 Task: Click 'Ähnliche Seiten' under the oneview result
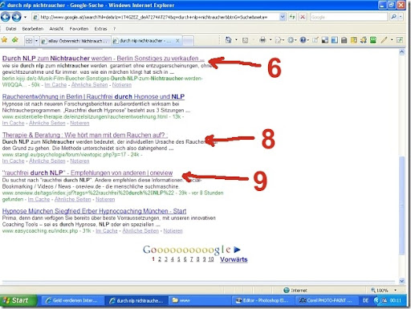click(x=72, y=199)
